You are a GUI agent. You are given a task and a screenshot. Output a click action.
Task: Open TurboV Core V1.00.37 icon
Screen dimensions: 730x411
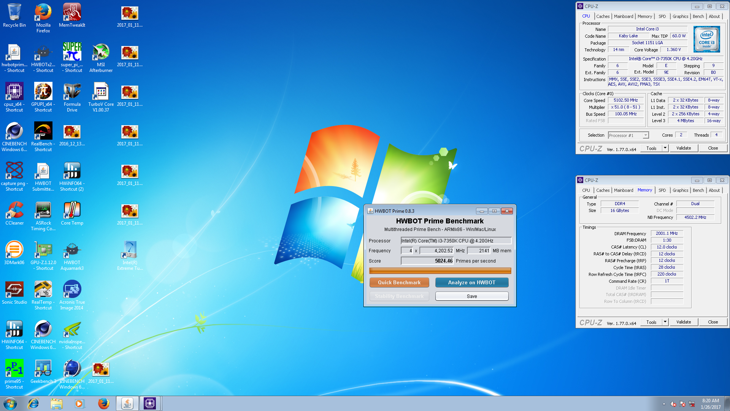click(101, 97)
